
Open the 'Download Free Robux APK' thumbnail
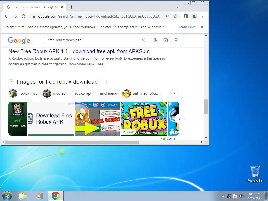click(x=51, y=119)
